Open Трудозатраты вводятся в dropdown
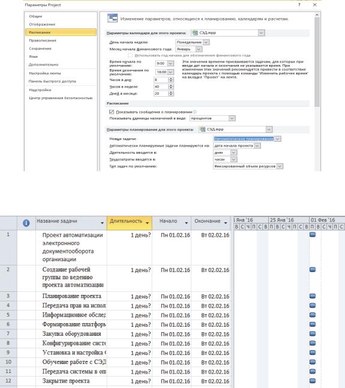 (233, 160)
